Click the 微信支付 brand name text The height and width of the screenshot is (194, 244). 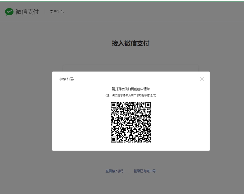point(27,12)
